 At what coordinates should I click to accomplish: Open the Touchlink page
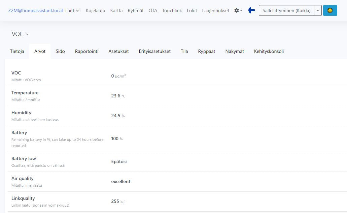click(172, 10)
